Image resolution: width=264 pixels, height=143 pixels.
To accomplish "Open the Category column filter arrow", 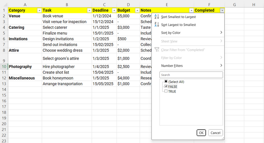I will tap(39, 11).
